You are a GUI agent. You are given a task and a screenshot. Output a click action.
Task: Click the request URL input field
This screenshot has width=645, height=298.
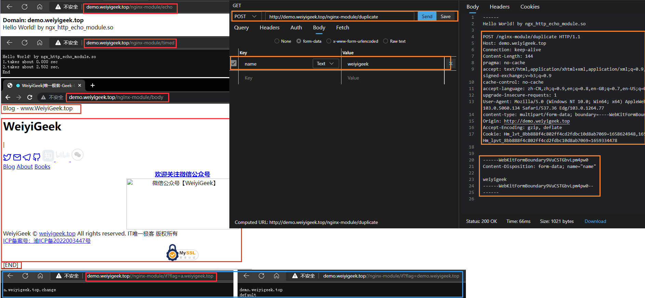click(339, 16)
